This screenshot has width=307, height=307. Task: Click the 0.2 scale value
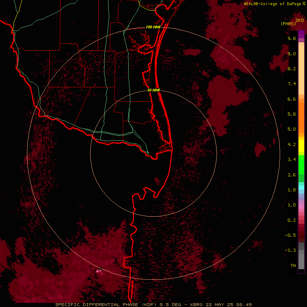point(292,220)
